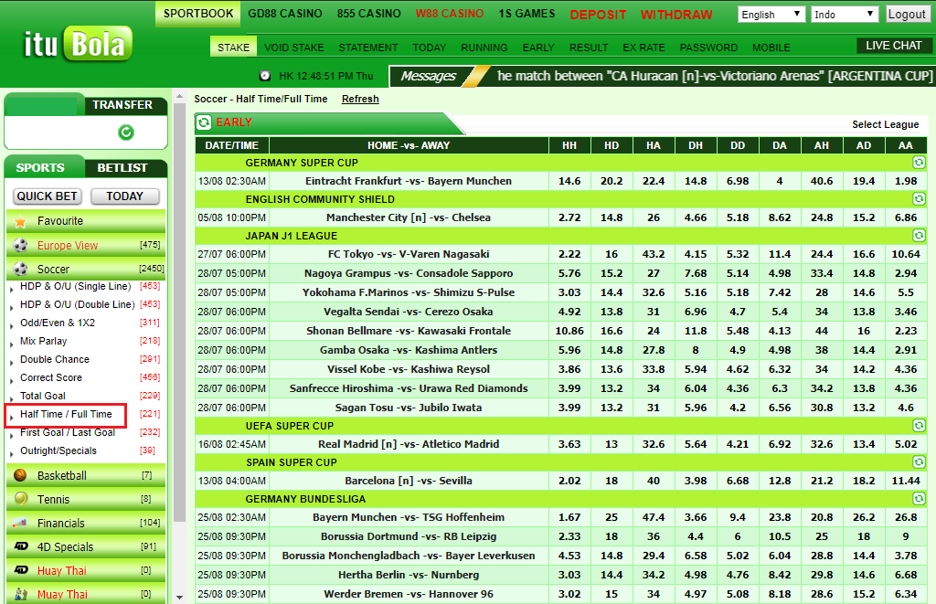Refresh the English Community Shield league icon
936x604 pixels.
point(919,199)
